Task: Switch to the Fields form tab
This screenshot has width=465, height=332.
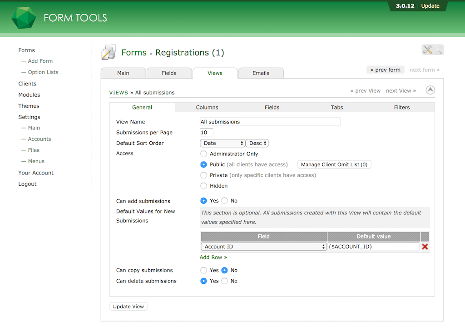Action: (169, 73)
